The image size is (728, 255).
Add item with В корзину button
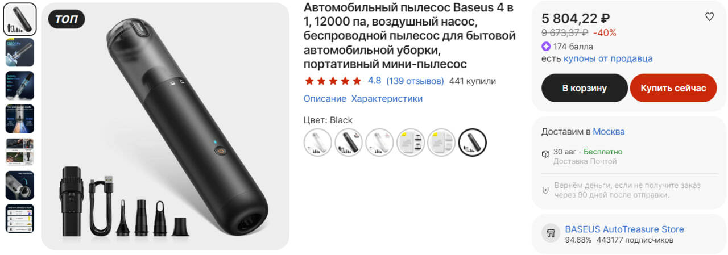pyautogui.click(x=584, y=88)
